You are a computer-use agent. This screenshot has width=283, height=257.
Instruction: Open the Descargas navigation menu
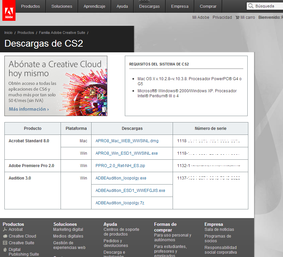[149, 6]
